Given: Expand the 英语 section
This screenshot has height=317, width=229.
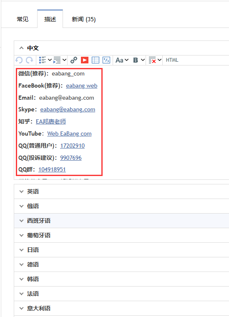Looking at the screenshot, I should coord(121,191).
